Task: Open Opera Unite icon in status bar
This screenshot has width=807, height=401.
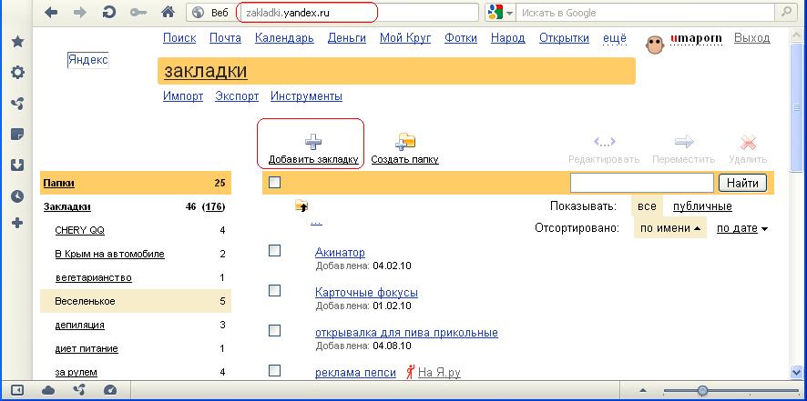Action: [79, 391]
